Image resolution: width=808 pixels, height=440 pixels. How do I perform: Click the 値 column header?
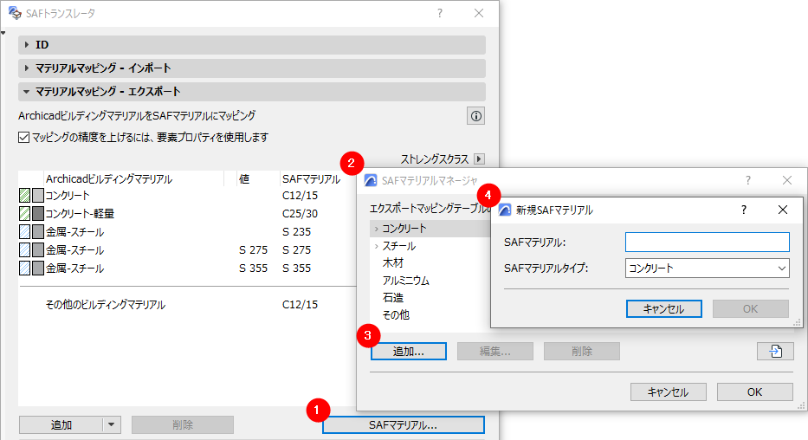tap(244, 179)
